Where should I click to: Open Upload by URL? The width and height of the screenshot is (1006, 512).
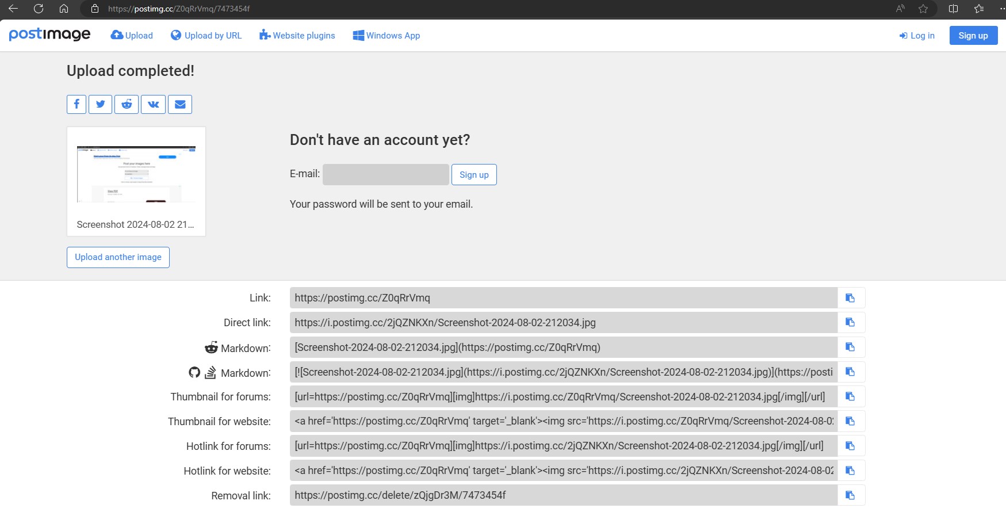pos(206,35)
